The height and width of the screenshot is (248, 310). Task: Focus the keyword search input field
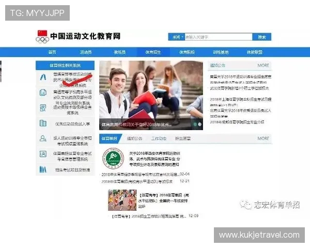pyautogui.click(x=219, y=37)
